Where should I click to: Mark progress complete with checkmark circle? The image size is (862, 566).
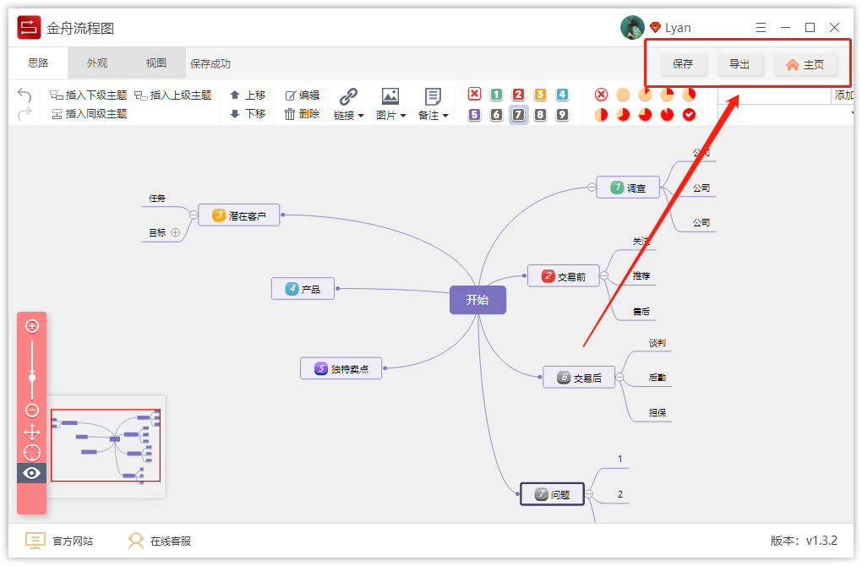pyautogui.click(x=689, y=114)
